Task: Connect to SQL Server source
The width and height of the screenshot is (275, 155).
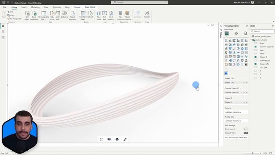Action: [x=52, y=15]
